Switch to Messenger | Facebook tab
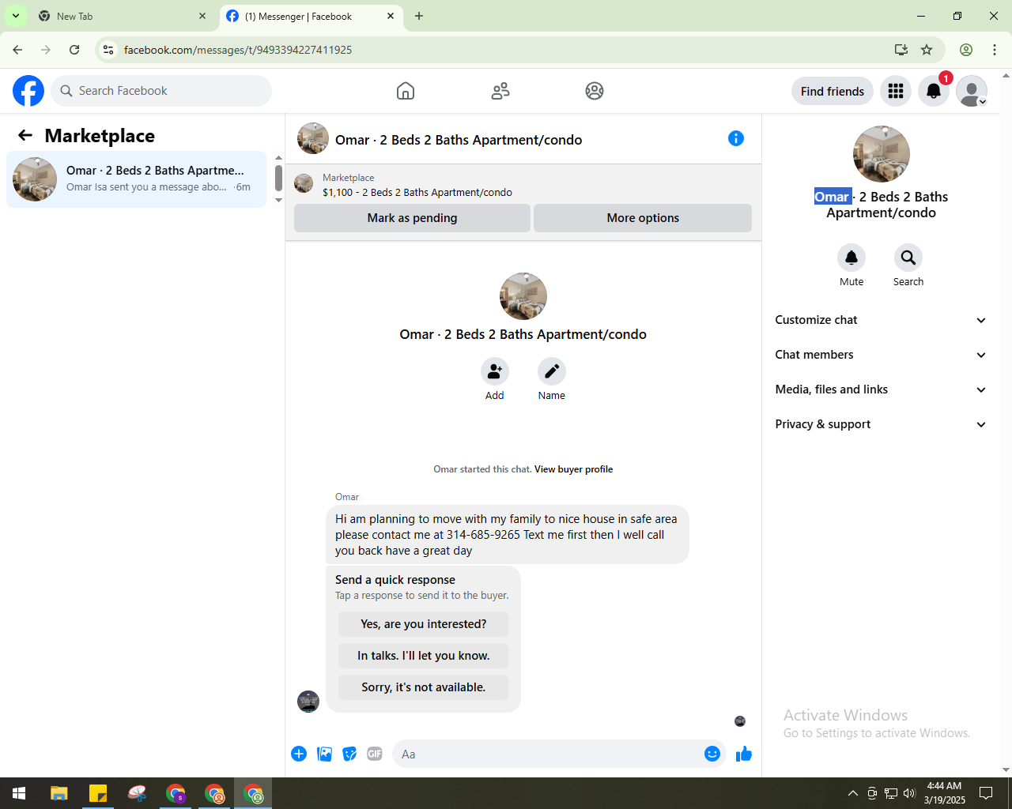 [310, 16]
